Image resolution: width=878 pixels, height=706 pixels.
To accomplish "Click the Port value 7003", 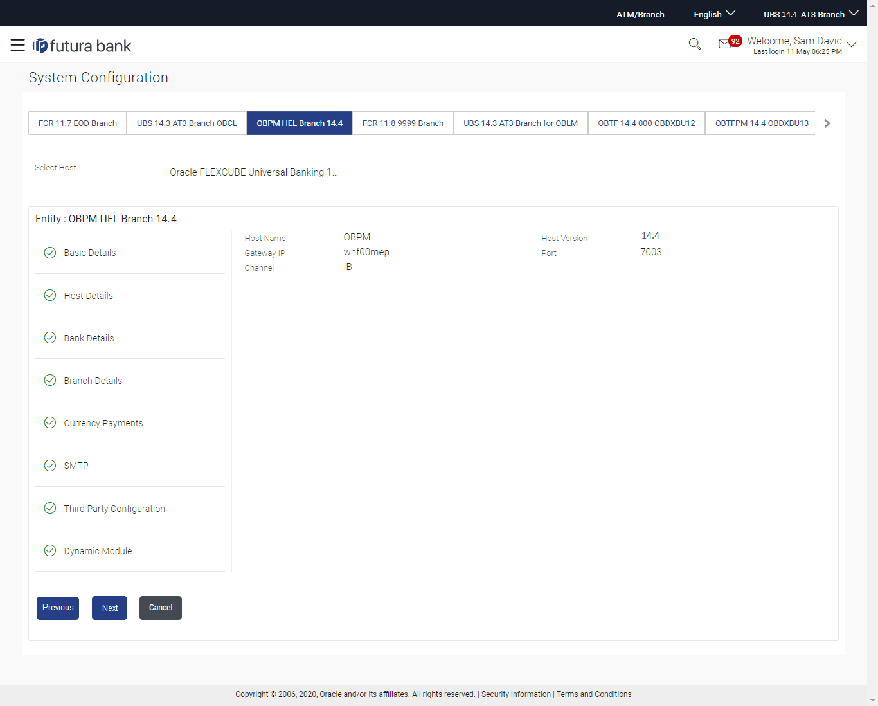I will 651,252.
